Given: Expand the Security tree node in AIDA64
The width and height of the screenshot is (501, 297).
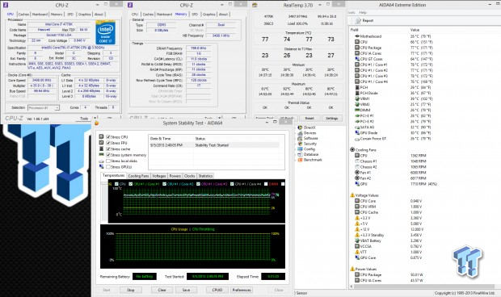Looking at the screenshot, I should pos(295,144).
